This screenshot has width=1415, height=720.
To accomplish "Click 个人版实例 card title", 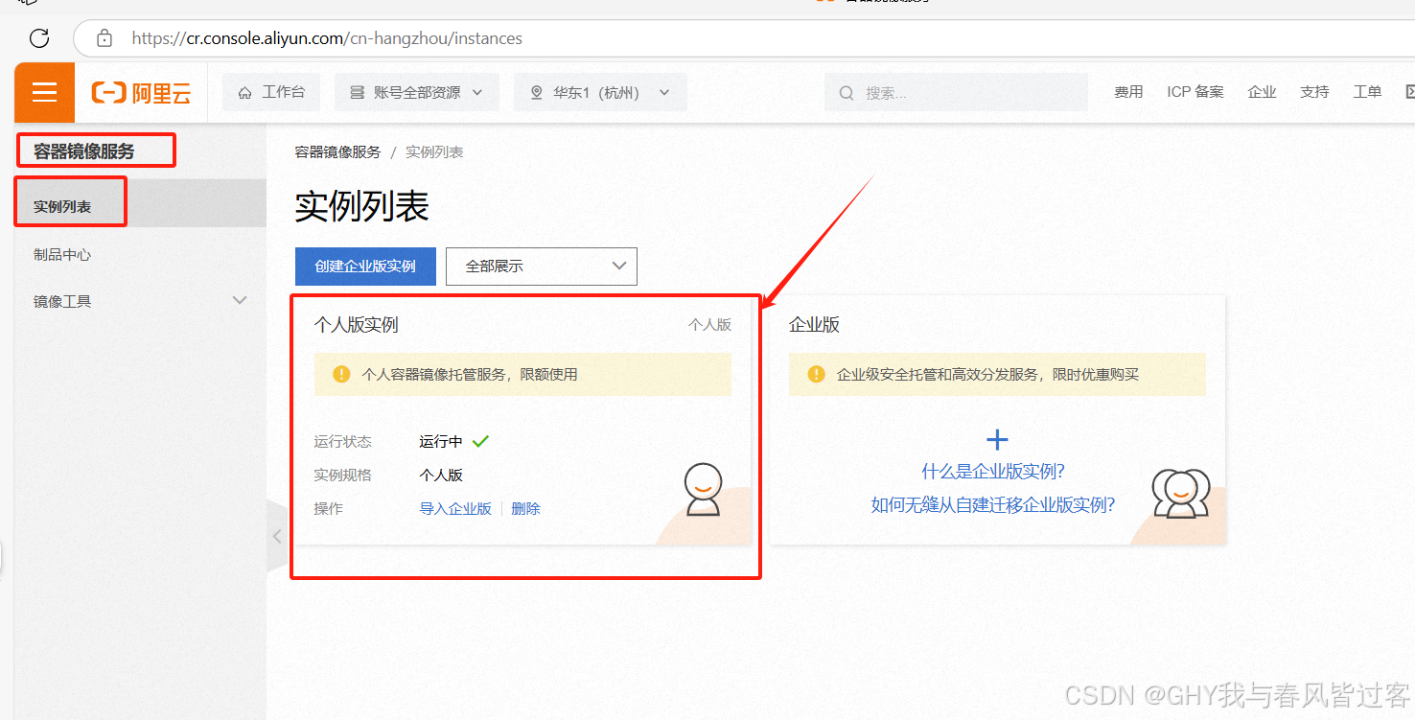I will click(356, 325).
